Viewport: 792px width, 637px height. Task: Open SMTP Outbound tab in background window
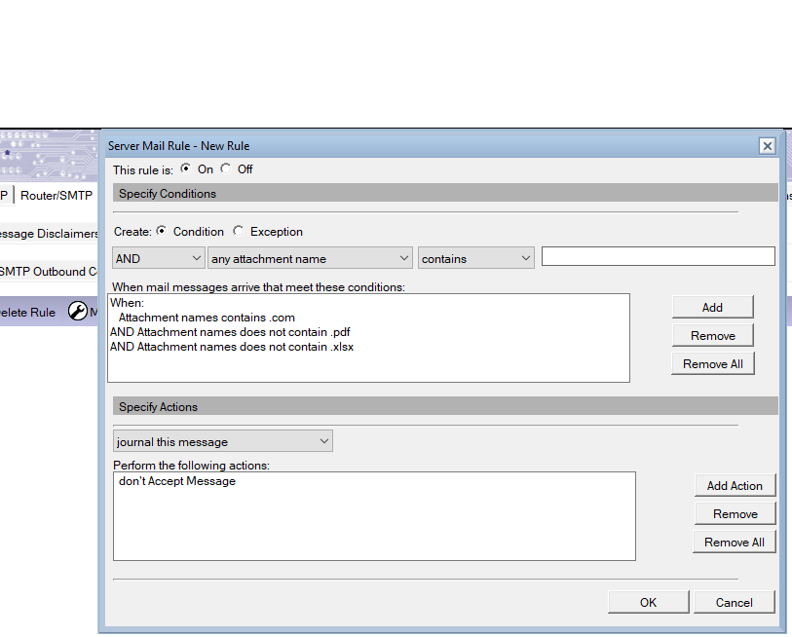49,272
